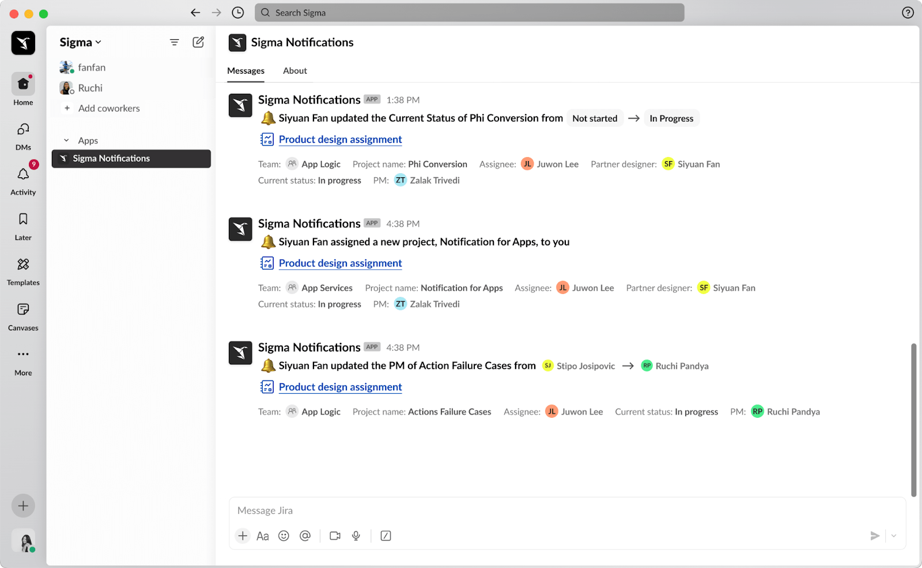Click the slash shortcuts icon in composer
Screen dimensions: 922x568
point(386,536)
